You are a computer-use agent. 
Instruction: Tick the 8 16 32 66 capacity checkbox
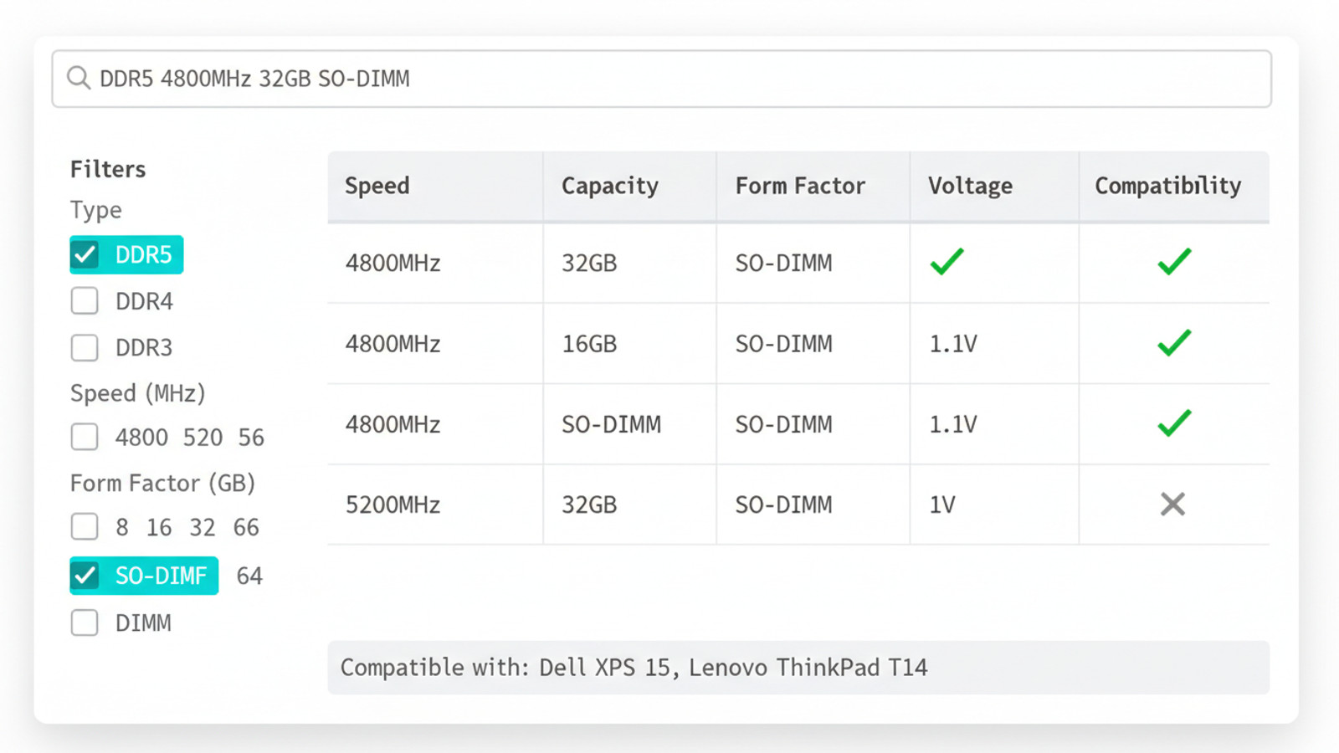[x=85, y=527]
